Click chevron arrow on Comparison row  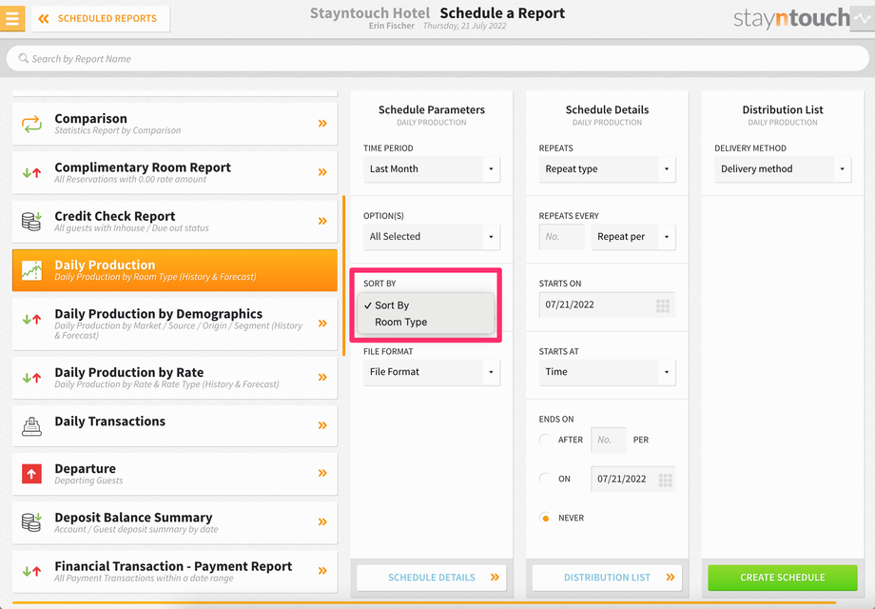322,124
